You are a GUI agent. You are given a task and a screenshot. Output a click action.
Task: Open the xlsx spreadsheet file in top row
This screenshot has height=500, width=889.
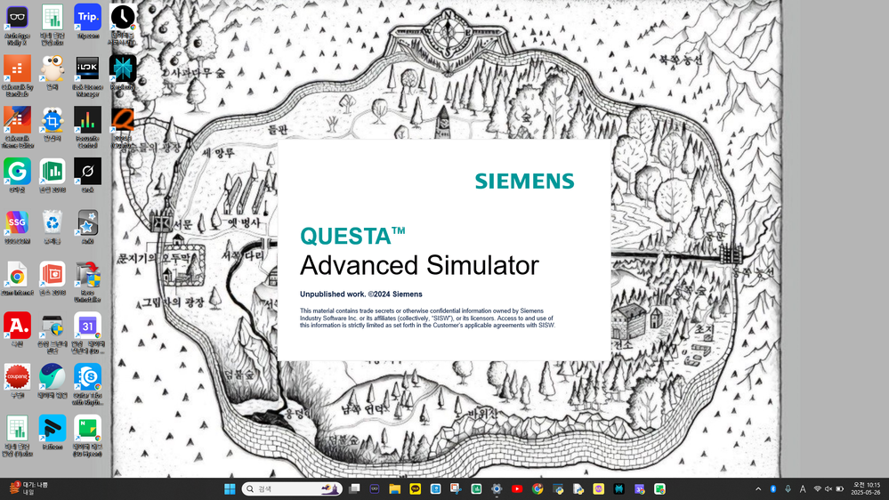tap(53, 25)
